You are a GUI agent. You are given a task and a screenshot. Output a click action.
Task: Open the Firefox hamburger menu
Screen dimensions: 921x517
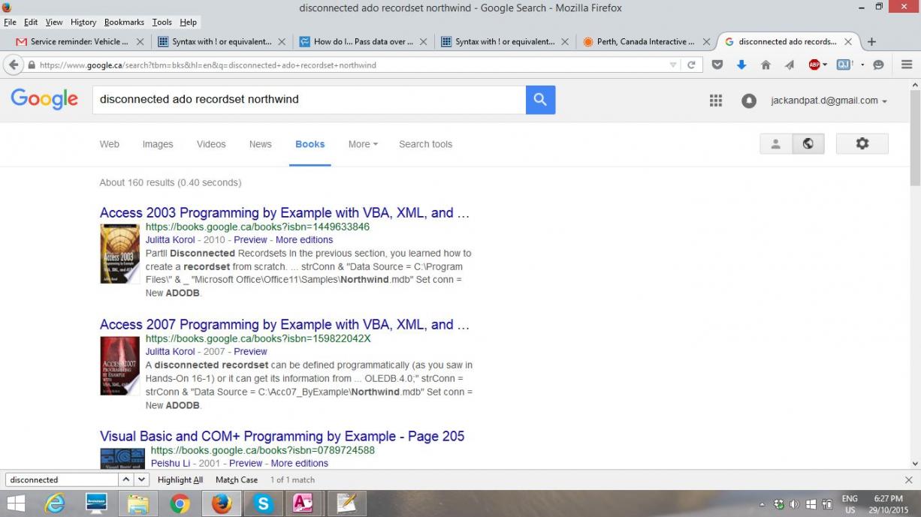(x=907, y=65)
